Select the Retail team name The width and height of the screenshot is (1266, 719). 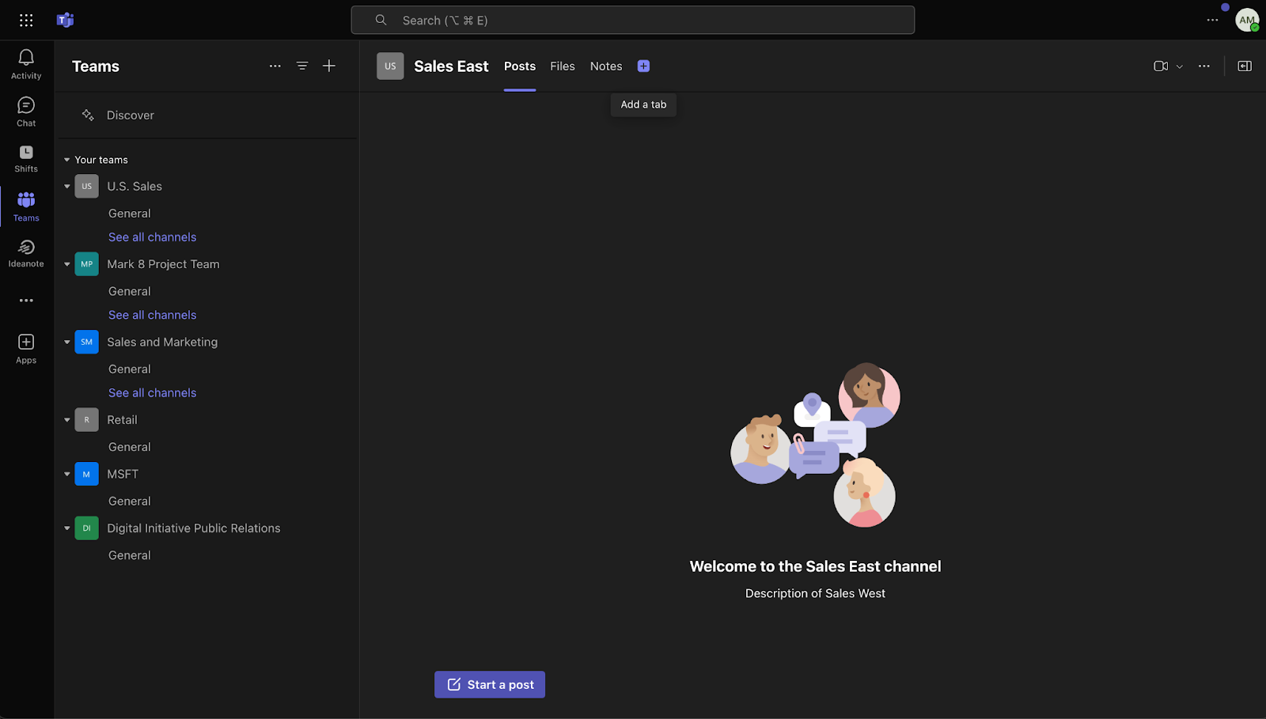point(123,420)
